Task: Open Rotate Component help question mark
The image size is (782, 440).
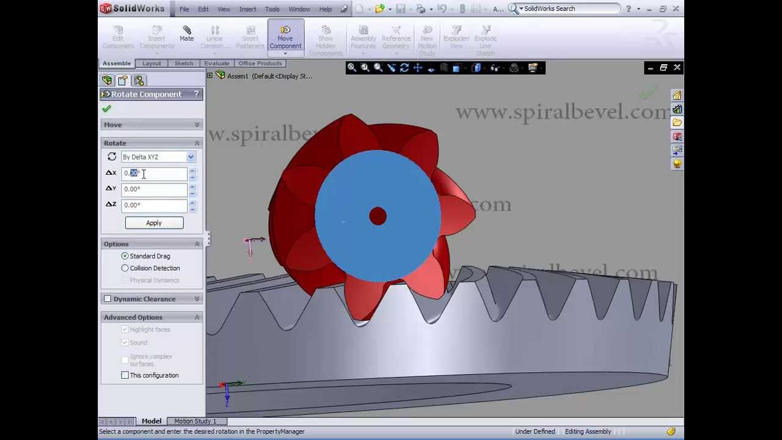Action: click(196, 94)
